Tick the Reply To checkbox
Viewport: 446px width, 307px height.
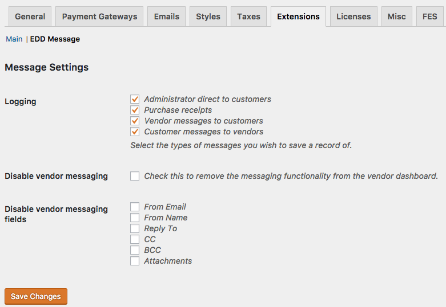[x=135, y=228]
